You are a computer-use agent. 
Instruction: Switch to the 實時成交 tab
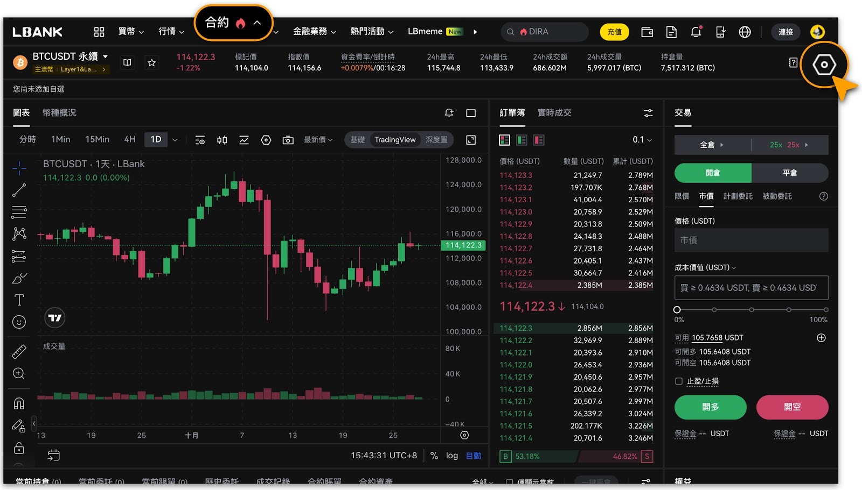pyautogui.click(x=554, y=113)
